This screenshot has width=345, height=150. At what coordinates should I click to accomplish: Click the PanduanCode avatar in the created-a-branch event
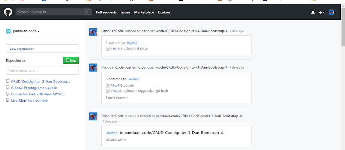tap(93, 116)
